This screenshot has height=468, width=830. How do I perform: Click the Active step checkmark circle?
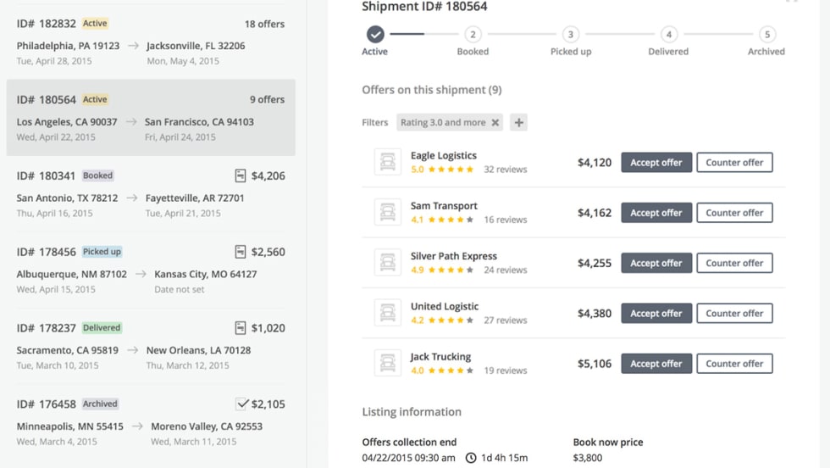pos(375,35)
